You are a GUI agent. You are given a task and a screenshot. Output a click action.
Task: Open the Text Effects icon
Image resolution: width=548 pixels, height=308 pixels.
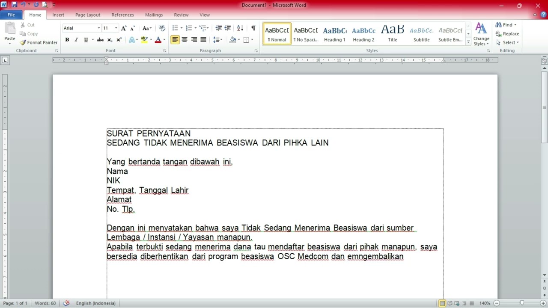pyautogui.click(x=132, y=40)
